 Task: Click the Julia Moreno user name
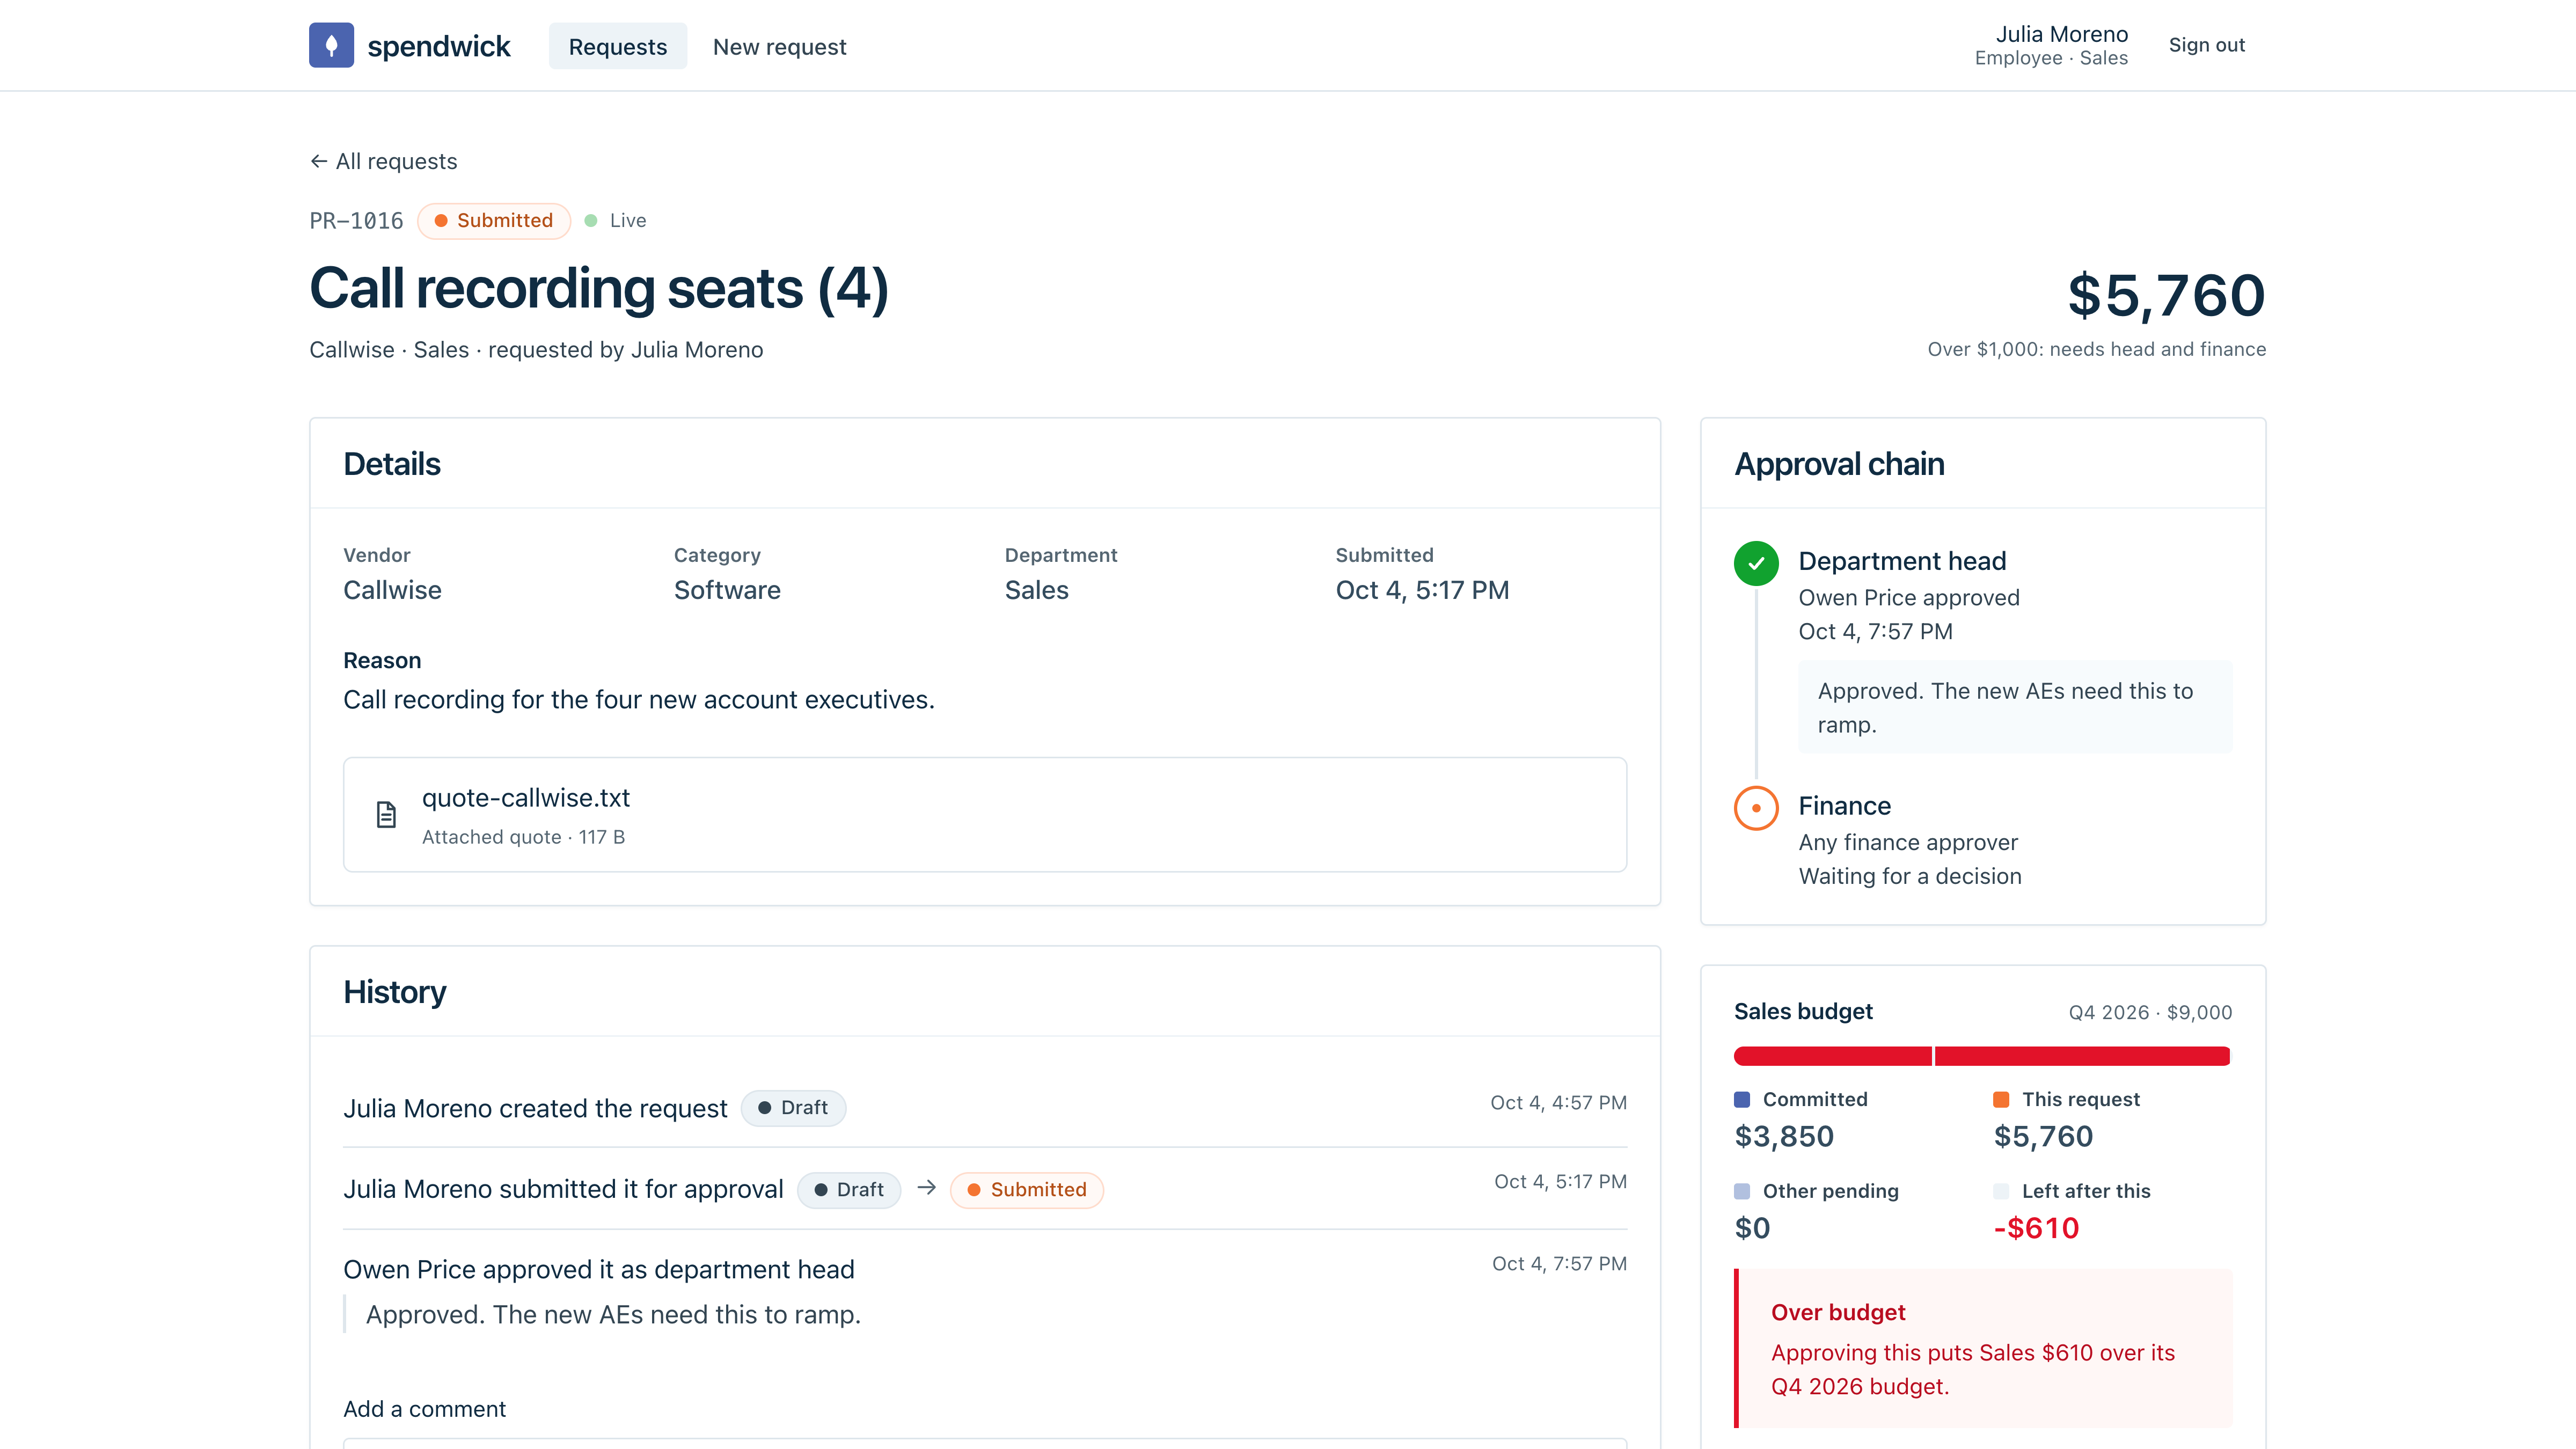(x=2061, y=34)
